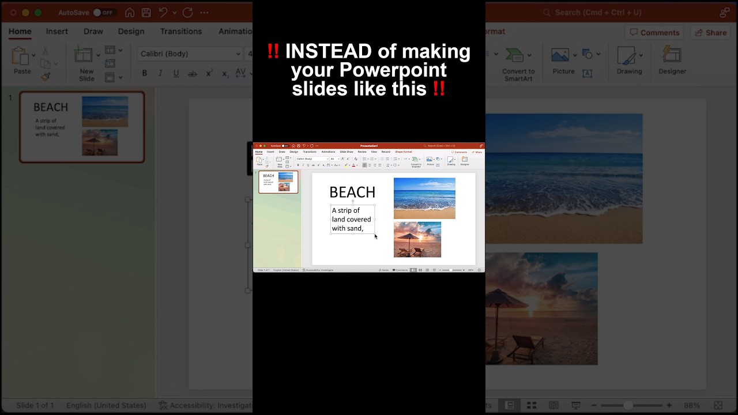The width and height of the screenshot is (738, 415).
Task: Click Convert to SmartArt in the small center window
Action: click(x=416, y=161)
